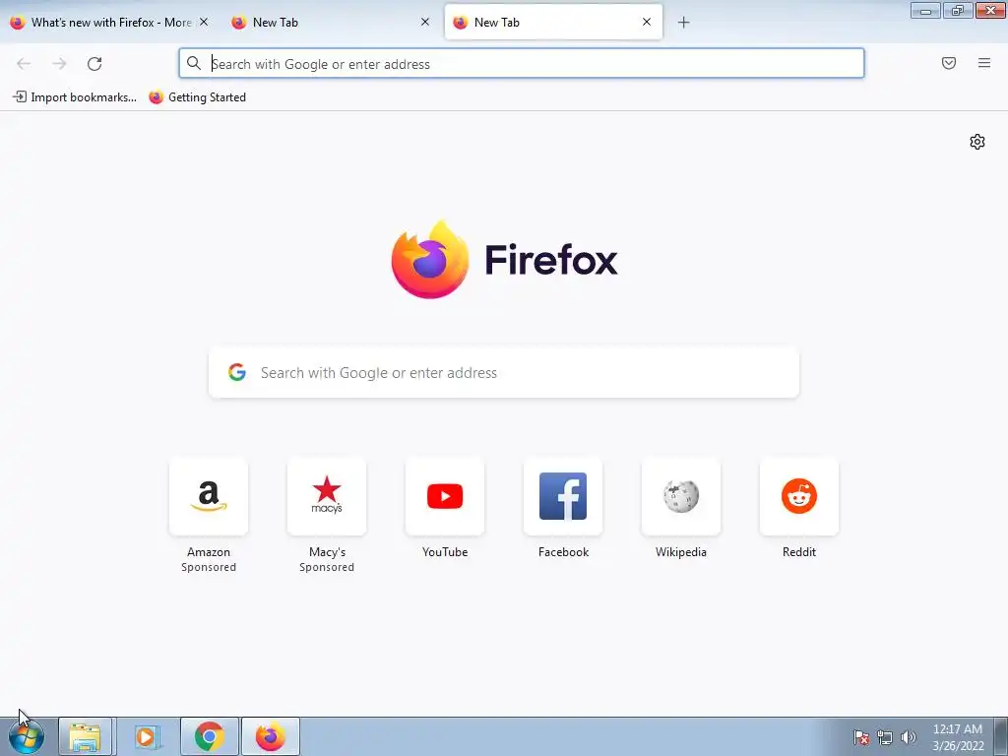Open the Firefox application menu

point(984,63)
